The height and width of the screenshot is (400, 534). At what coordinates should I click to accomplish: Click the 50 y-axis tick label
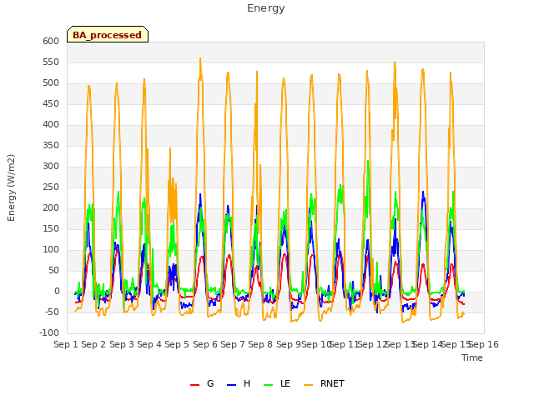tap(53, 270)
